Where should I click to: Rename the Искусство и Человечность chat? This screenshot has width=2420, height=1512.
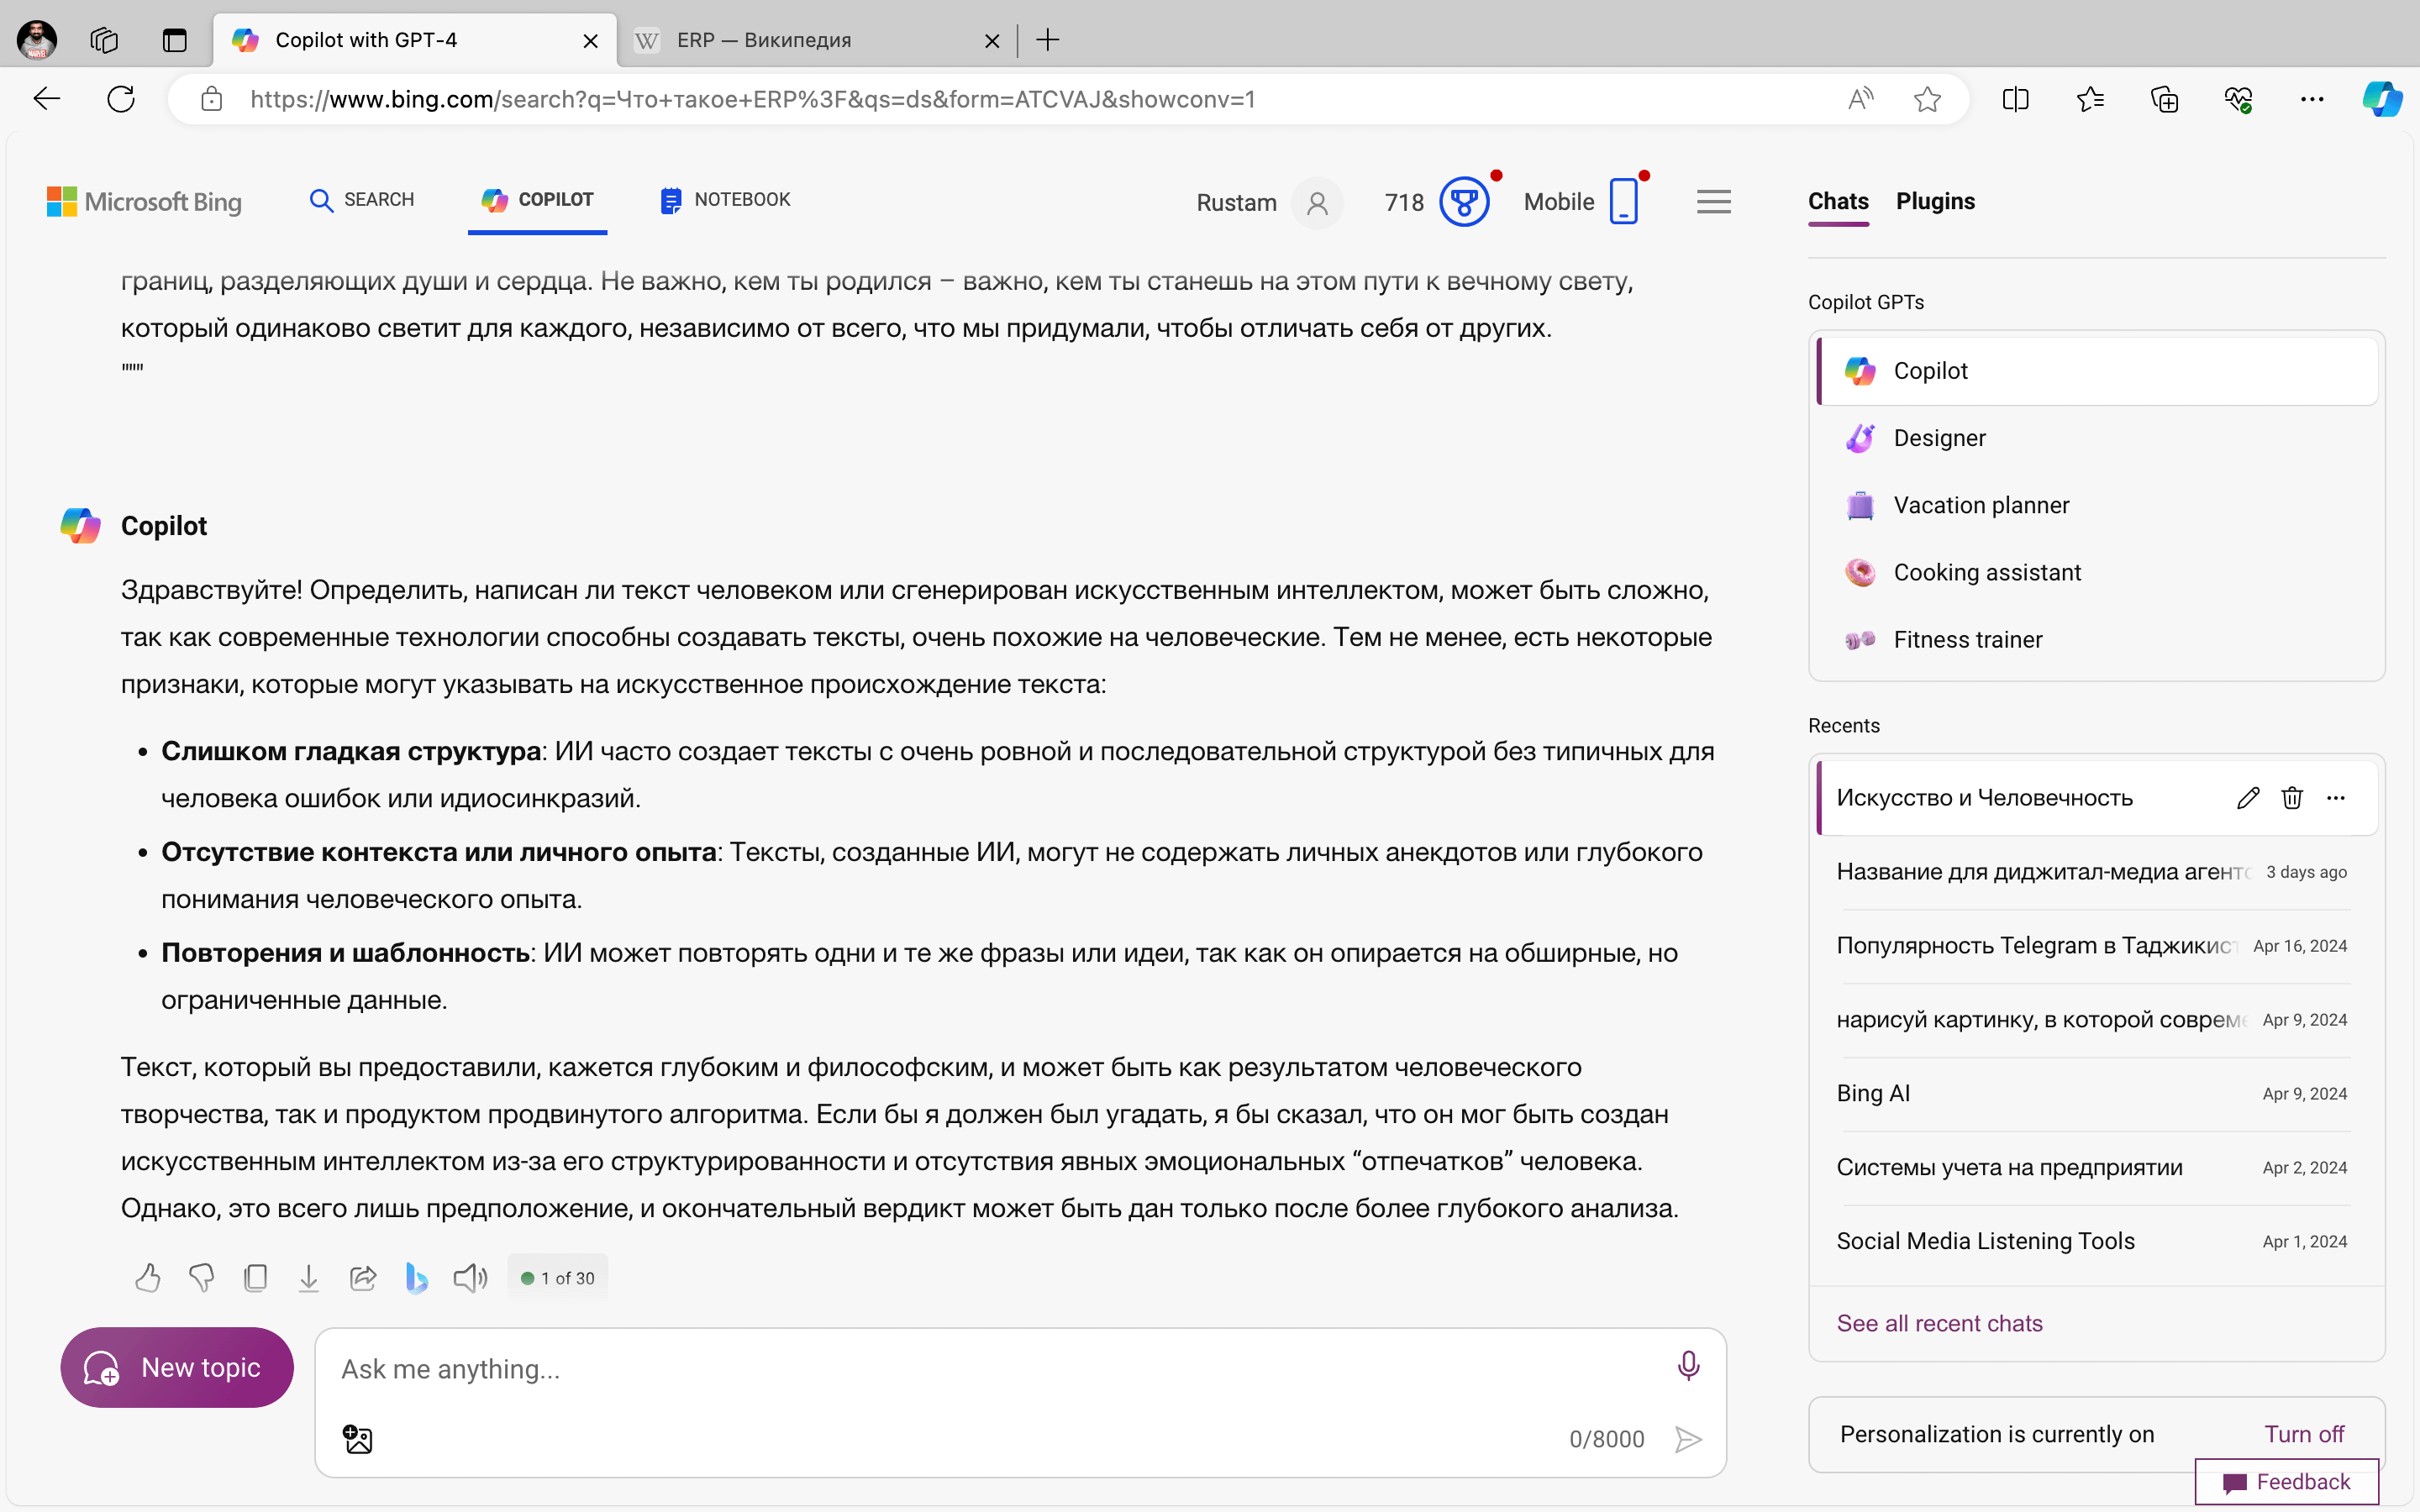point(2248,797)
